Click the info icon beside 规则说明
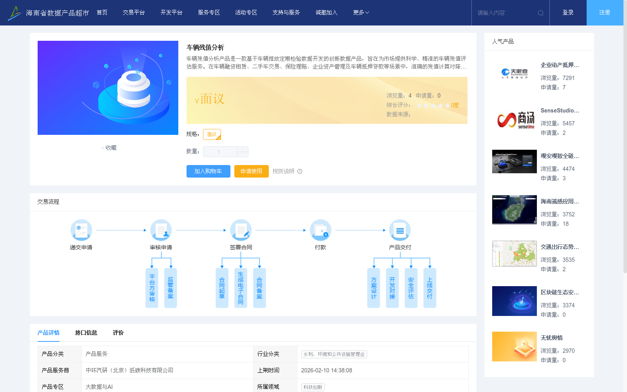Screen dimensions: 627x392 [x=300, y=171]
